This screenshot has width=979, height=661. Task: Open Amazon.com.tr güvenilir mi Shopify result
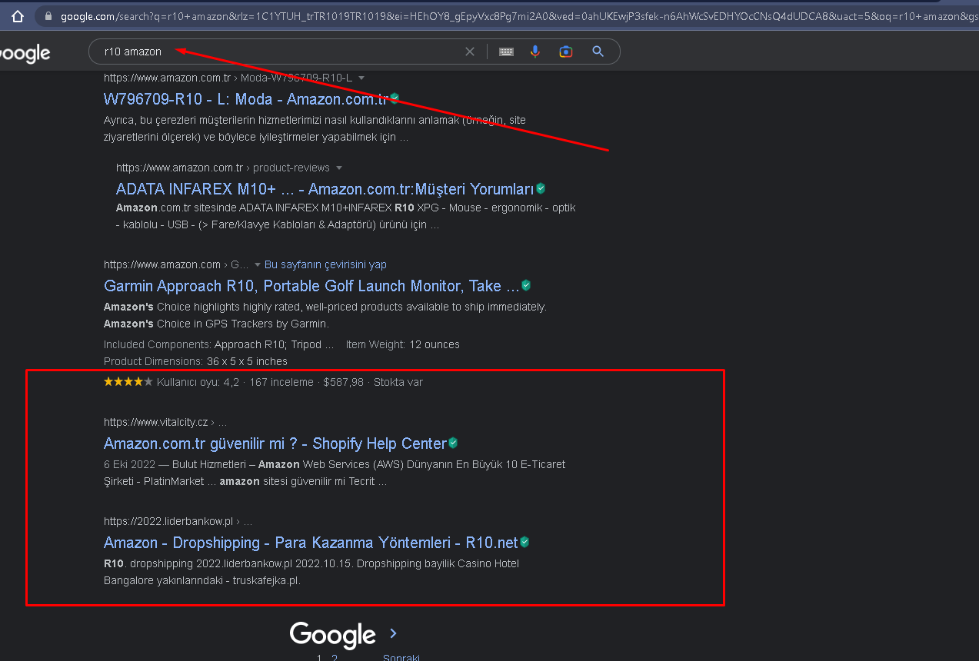pos(275,443)
